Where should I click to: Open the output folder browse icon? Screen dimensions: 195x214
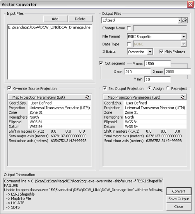tap(184, 20)
